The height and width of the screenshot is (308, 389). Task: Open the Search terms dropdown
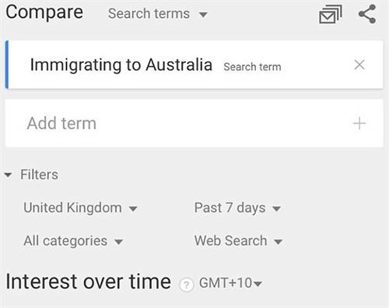click(x=158, y=14)
